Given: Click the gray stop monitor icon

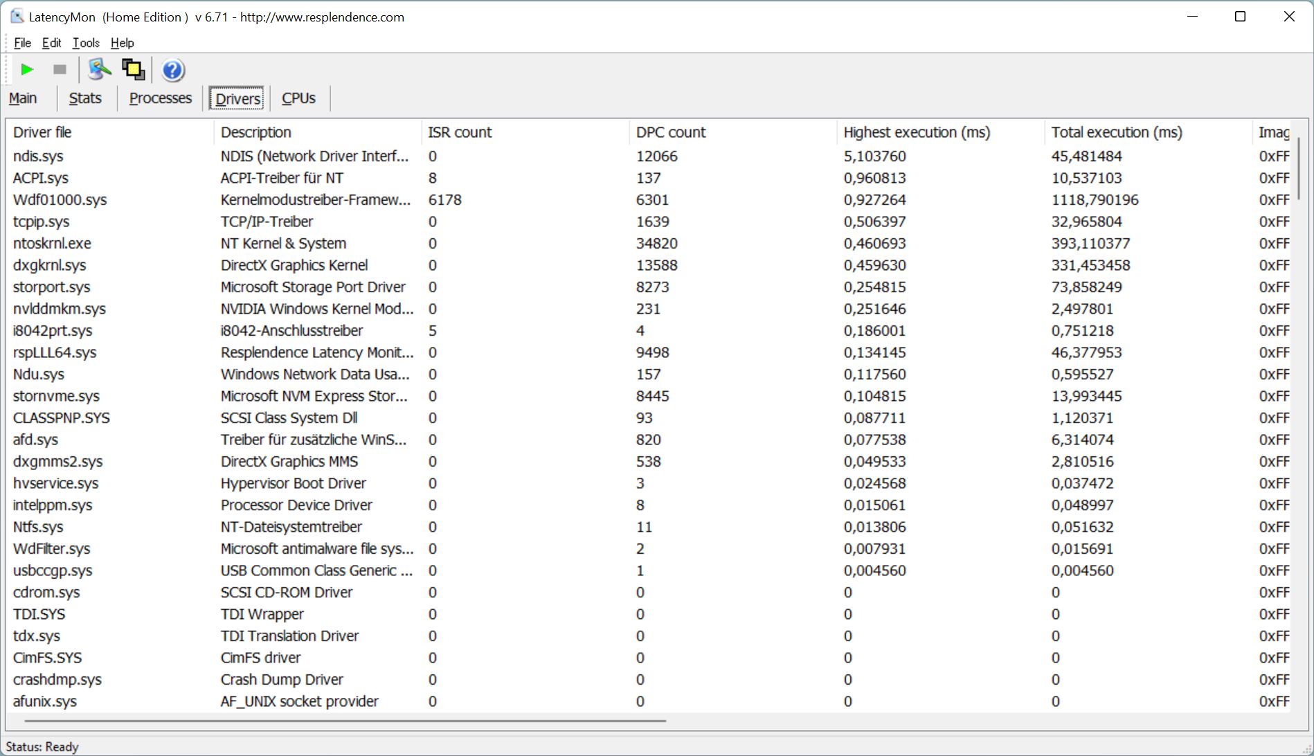Looking at the screenshot, I should pyautogui.click(x=60, y=69).
